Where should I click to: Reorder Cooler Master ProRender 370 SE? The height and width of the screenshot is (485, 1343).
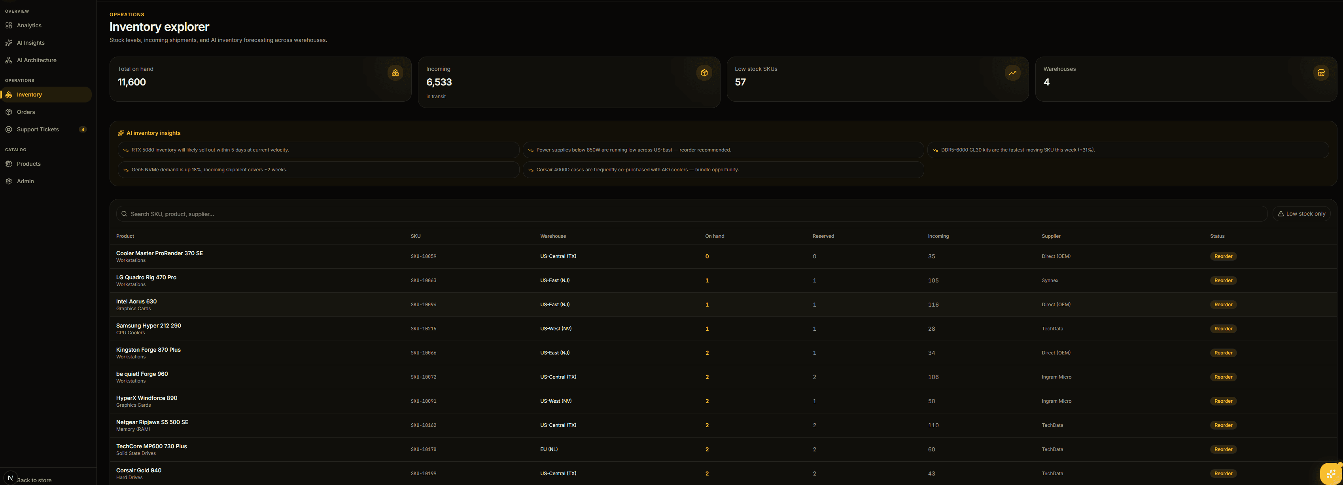pos(1223,257)
